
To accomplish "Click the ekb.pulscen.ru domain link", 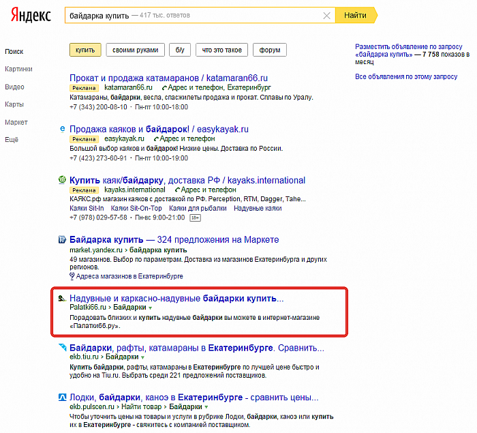I will pyautogui.click(x=92, y=406).
